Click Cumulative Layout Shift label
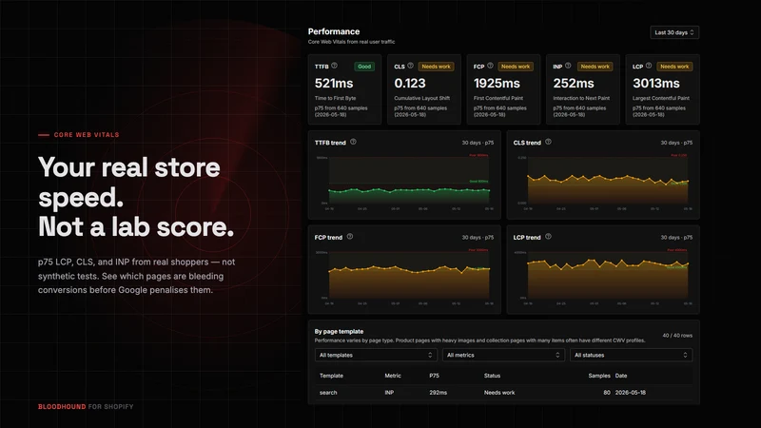 421,98
